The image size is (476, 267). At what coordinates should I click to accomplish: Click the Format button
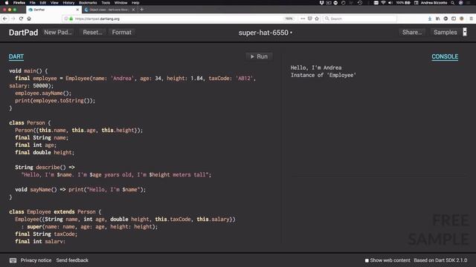pos(122,32)
